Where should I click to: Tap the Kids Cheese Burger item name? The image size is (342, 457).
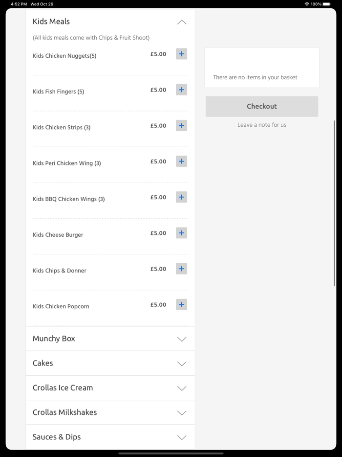[58, 235]
